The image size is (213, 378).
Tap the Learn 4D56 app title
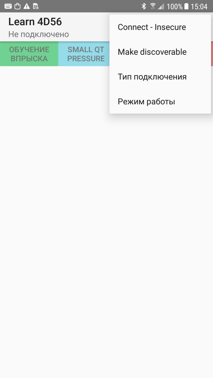pyautogui.click(x=35, y=22)
